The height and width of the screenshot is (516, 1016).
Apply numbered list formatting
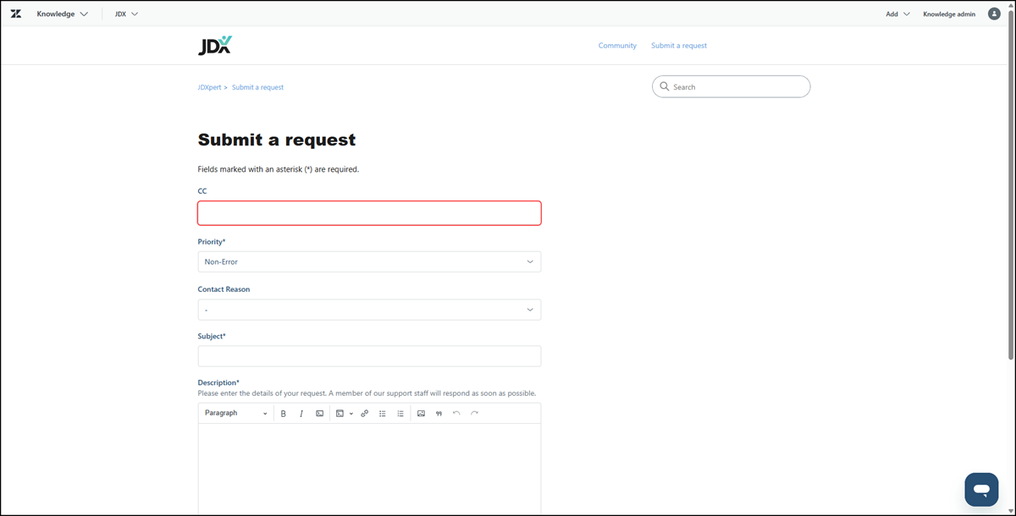click(400, 414)
